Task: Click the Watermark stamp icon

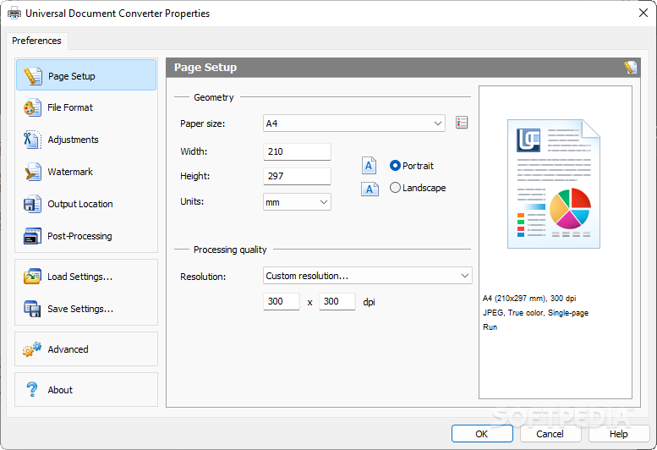Action: (x=32, y=172)
